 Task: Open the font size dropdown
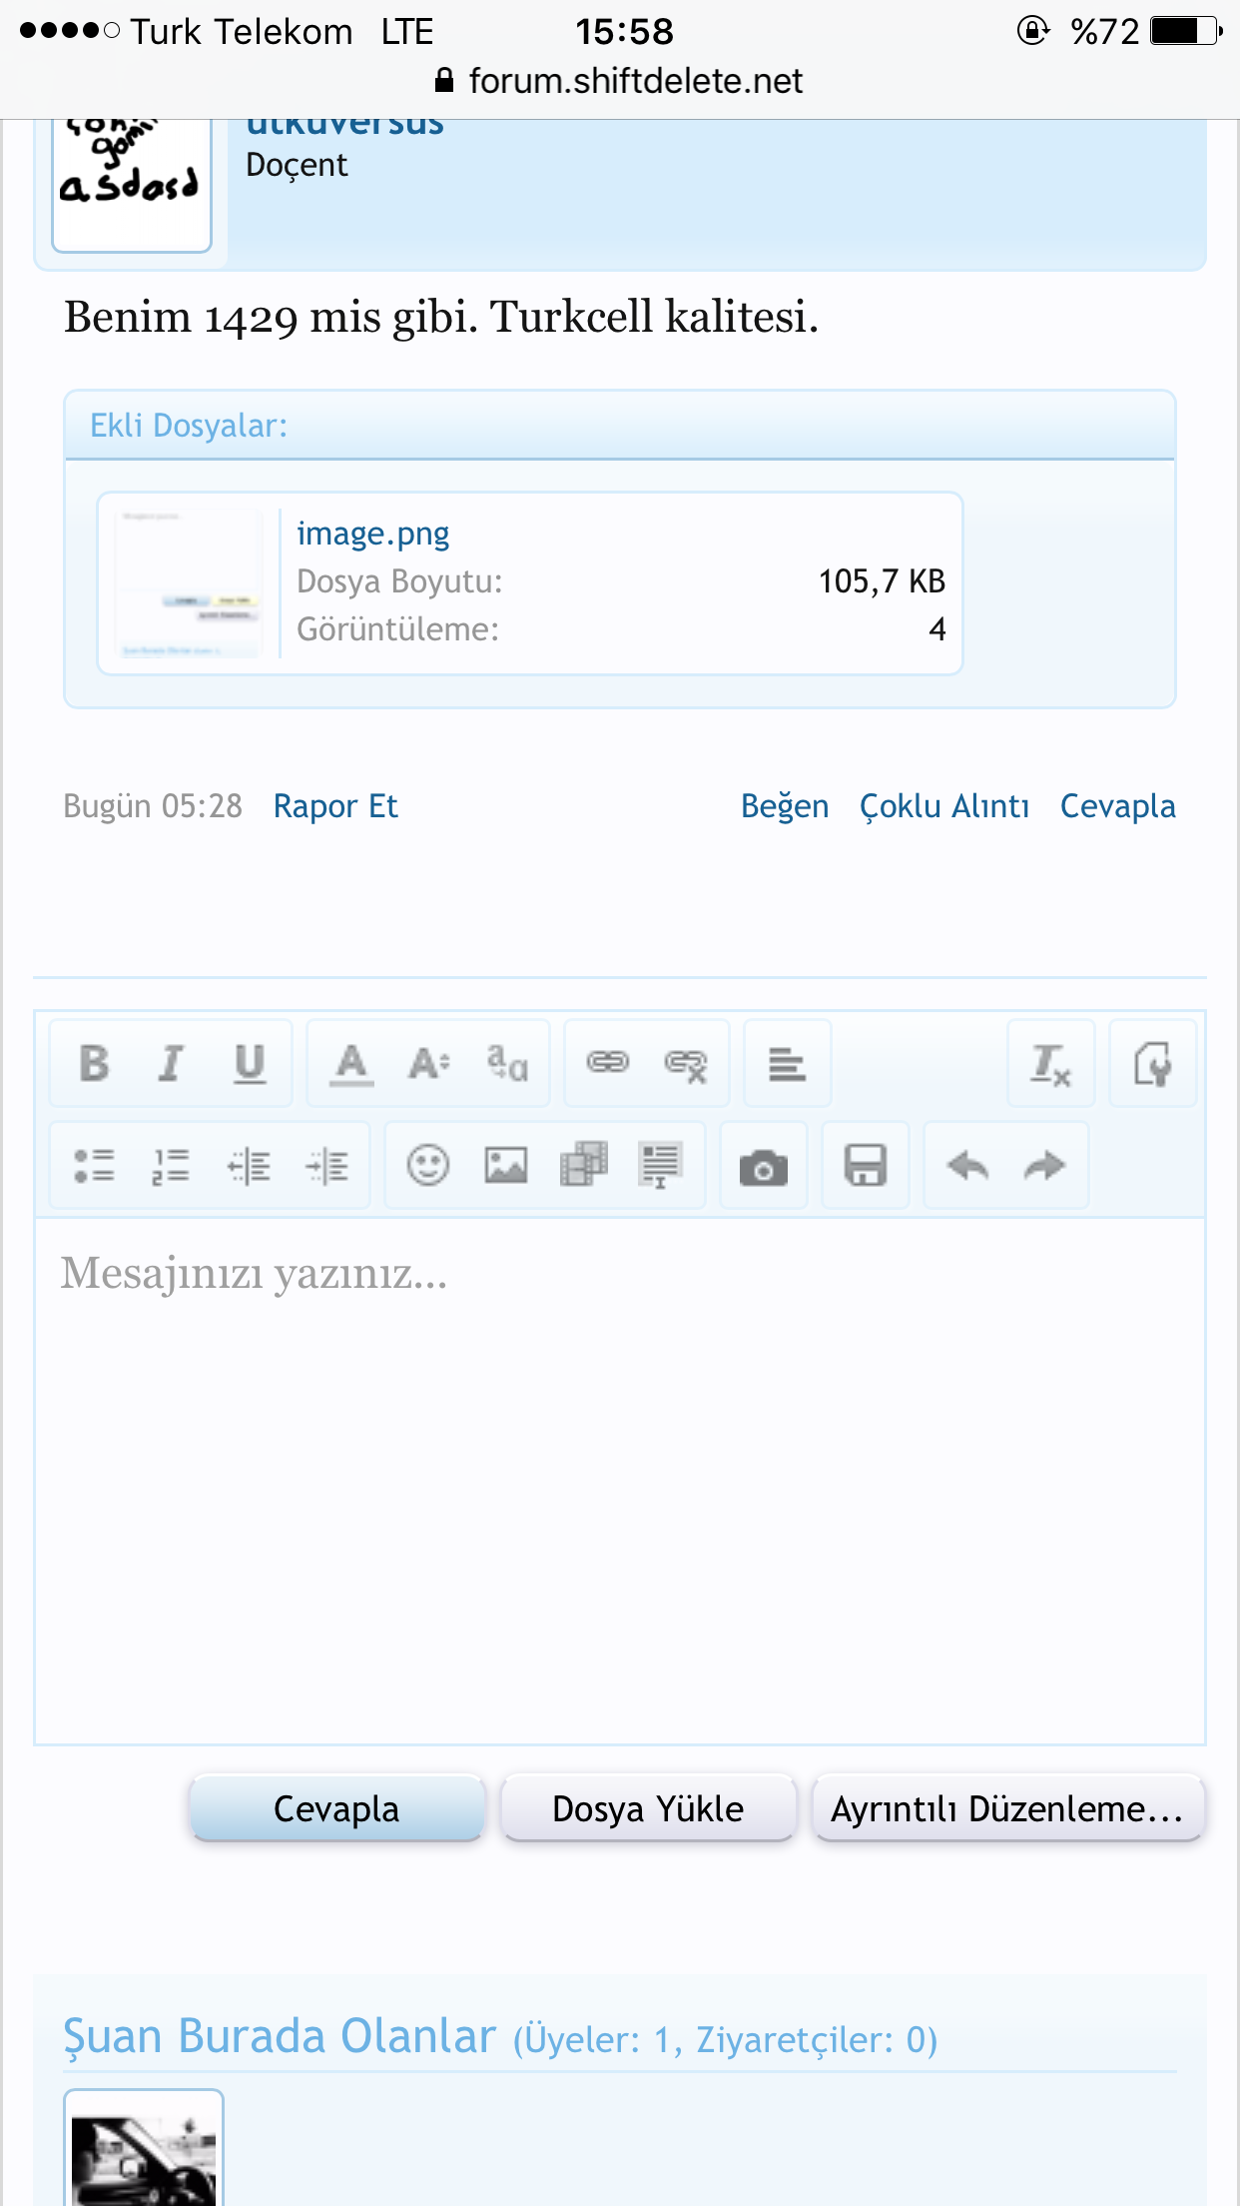(x=429, y=1063)
